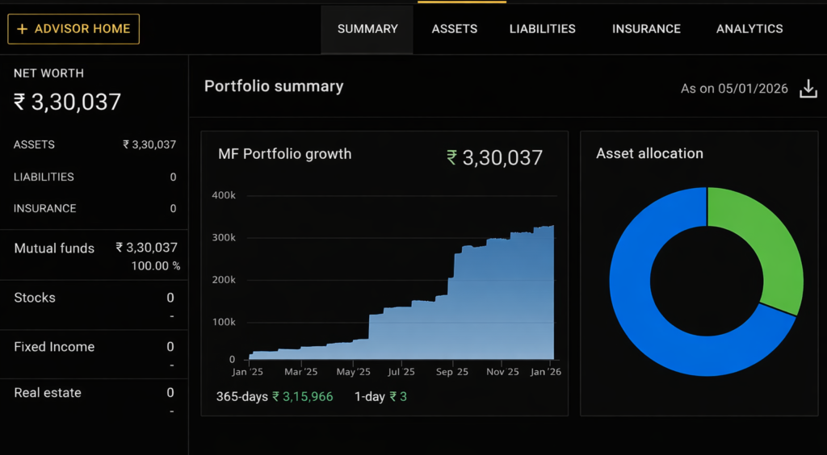Click the 365-days return value
Image resolution: width=827 pixels, height=455 pixels.
302,397
